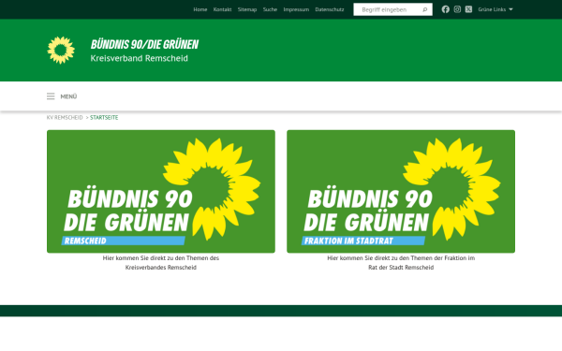Click the STARTSEITE breadcrumb
Image resolution: width=562 pixels, height=351 pixels.
tap(104, 118)
